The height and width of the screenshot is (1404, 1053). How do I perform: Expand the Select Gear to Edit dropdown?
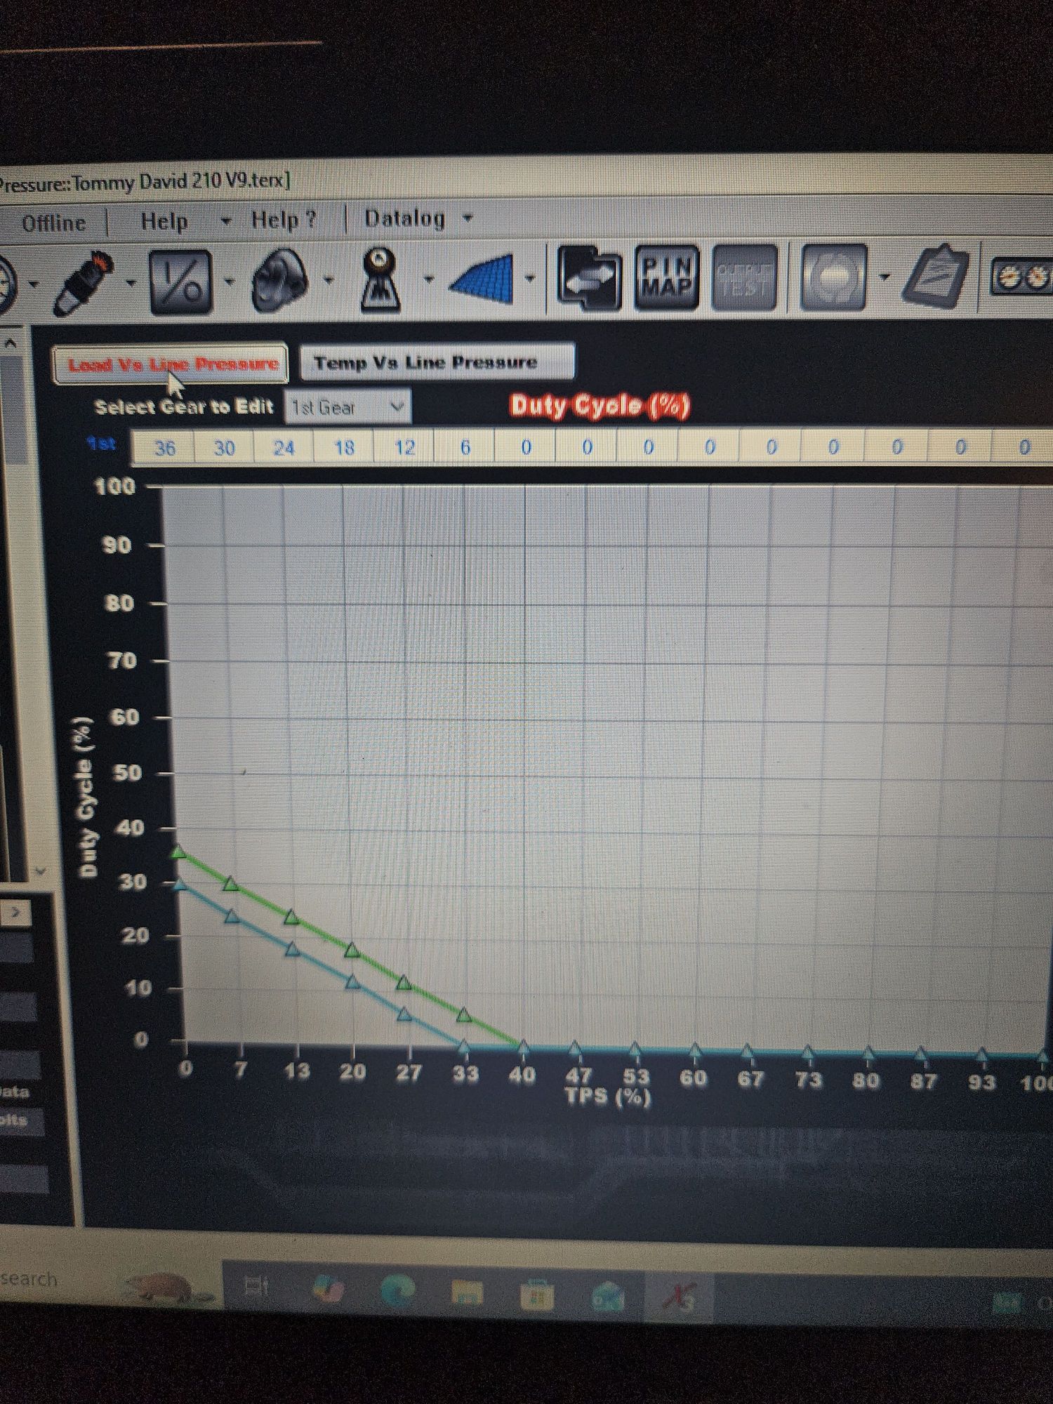click(347, 407)
